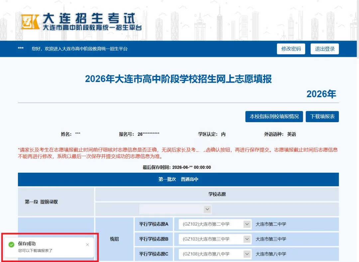Click the green success checkmark icon
359x262 pixels.
tap(11, 245)
